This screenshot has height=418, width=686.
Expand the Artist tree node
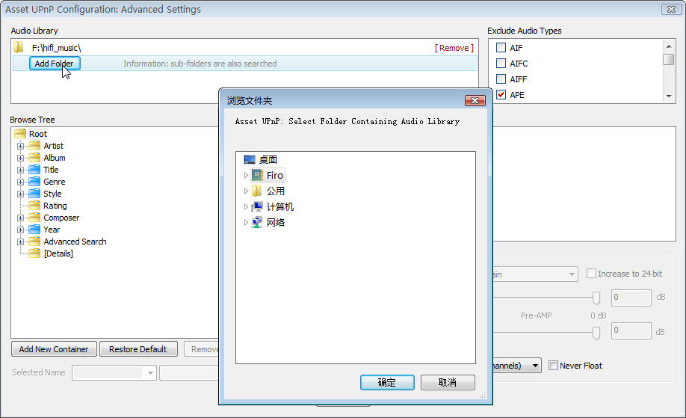(20, 146)
